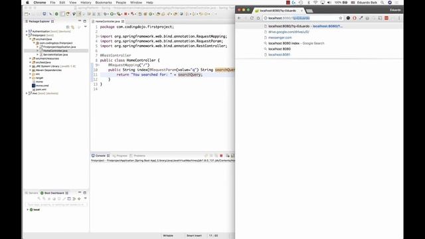The width and height of the screenshot is (425, 239).
Task: Terminate the running app via red stop icon in Console
Action: [221, 155]
